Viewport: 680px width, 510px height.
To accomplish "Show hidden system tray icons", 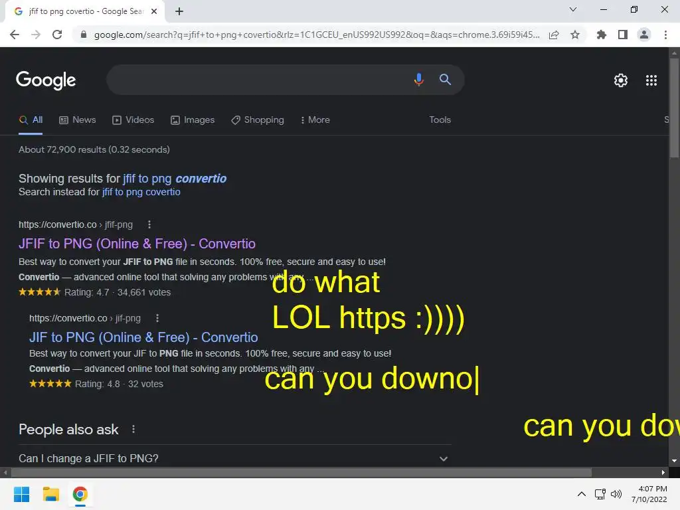I will tap(582, 494).
